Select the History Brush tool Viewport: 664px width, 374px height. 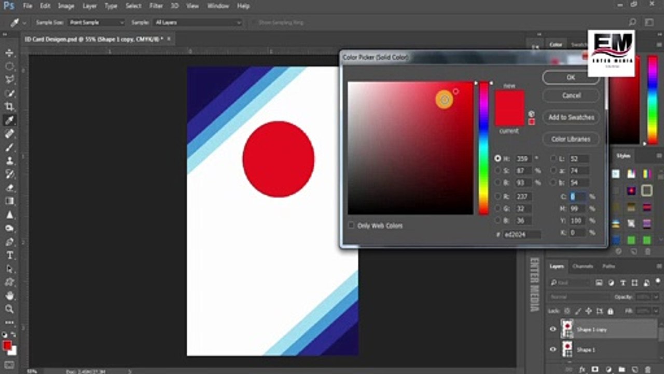9,175
